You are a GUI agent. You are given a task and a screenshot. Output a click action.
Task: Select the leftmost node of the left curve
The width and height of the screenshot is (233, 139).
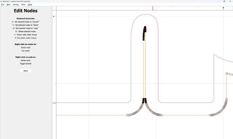coord(127,115)
